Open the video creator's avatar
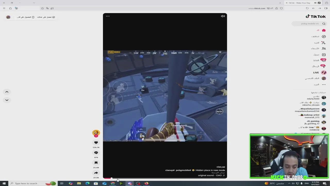The width and height of the screenshot is (330, 186). coord(96,133)
